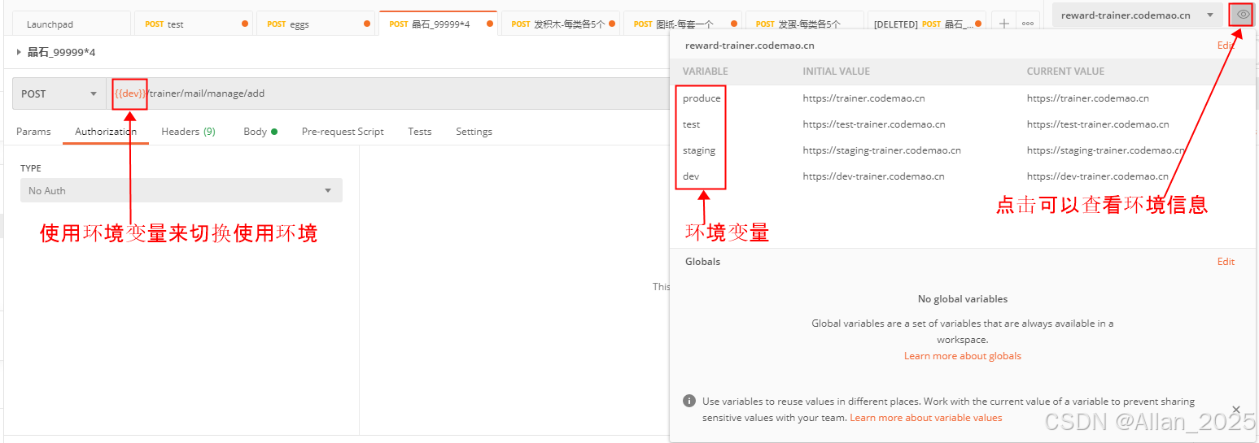Open the request Settings tab
1259x443 pixels.
[x=474, y=131]
